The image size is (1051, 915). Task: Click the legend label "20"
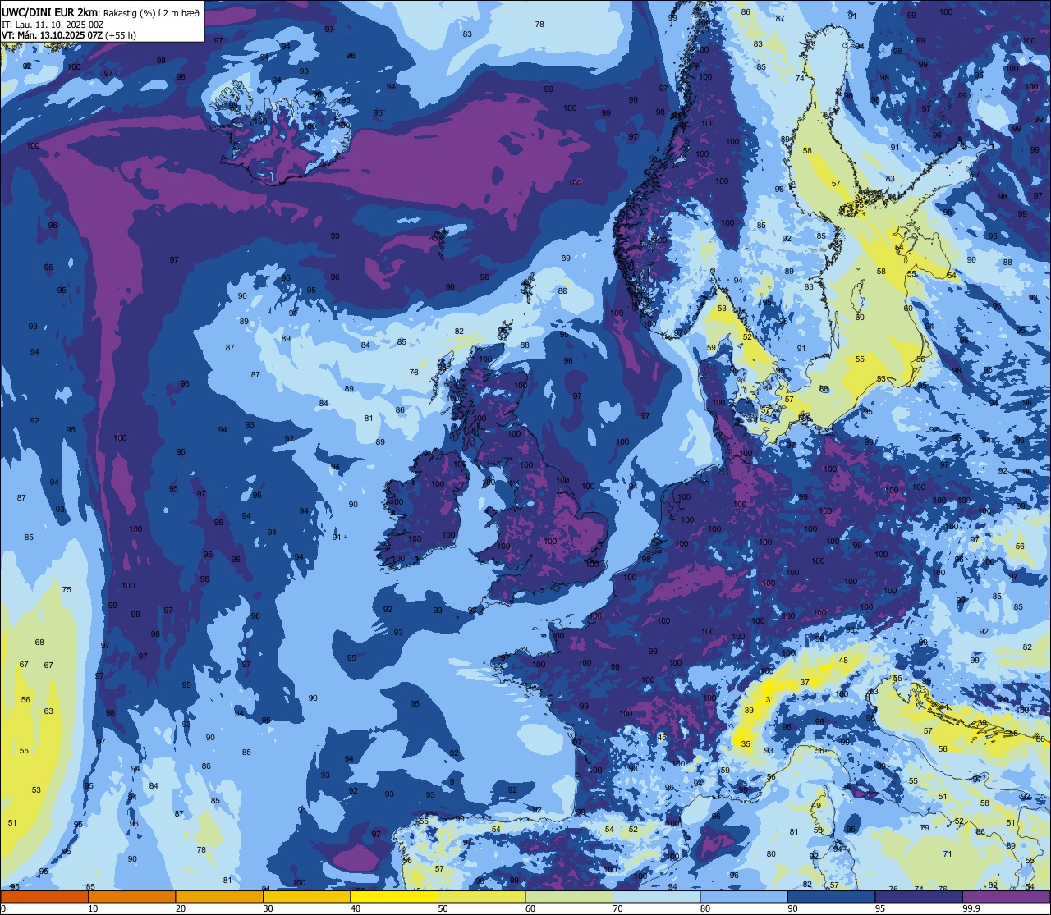[181, 908]
